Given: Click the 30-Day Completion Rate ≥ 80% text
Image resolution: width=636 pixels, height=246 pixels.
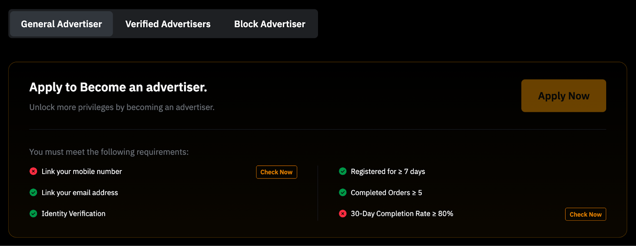Looking at the screenshot, I should tap(401, 213).
